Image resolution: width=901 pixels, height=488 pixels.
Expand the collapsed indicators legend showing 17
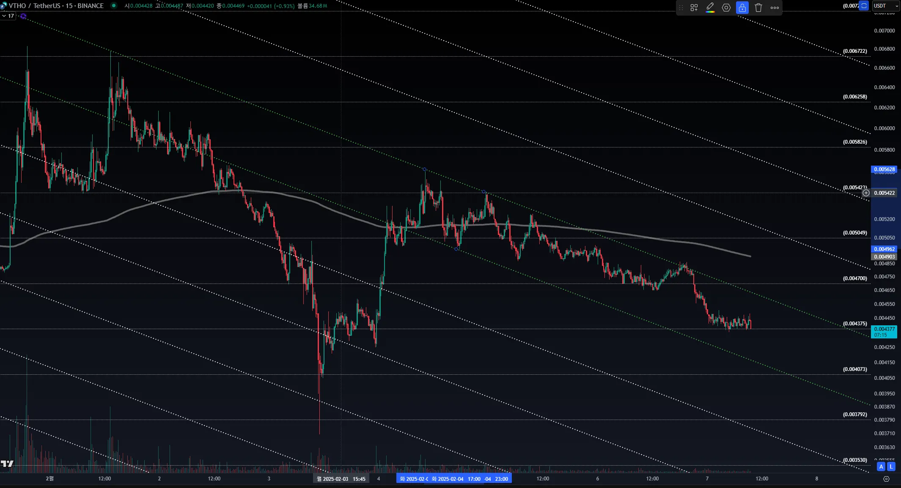click(8, 16)
